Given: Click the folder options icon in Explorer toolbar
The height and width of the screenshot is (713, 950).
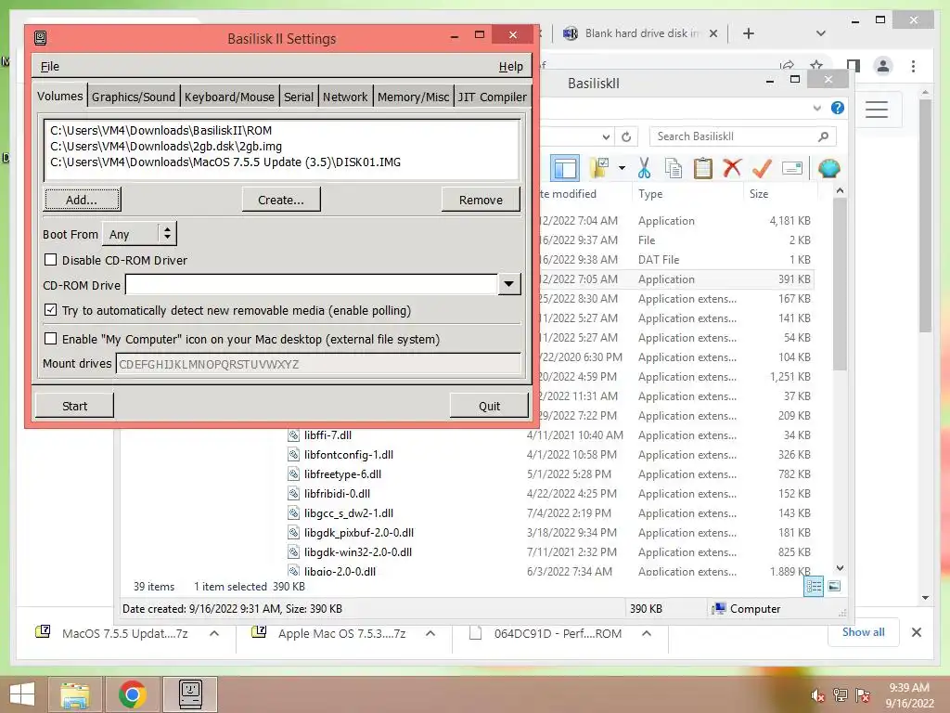Looking at the screenshot, I should [x=599, y=168].
